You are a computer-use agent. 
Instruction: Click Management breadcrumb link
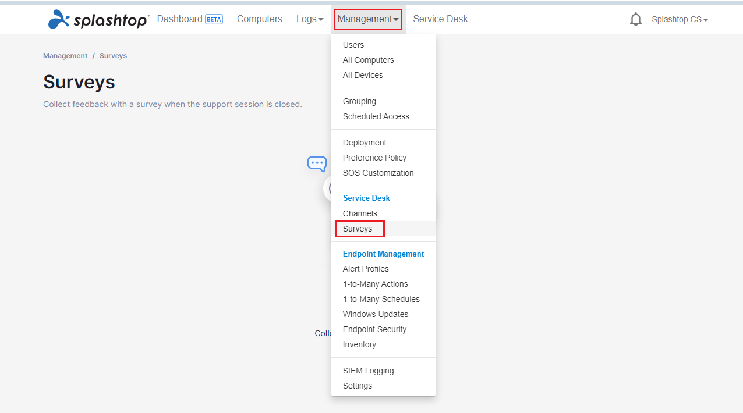click(x=65, y=56)
